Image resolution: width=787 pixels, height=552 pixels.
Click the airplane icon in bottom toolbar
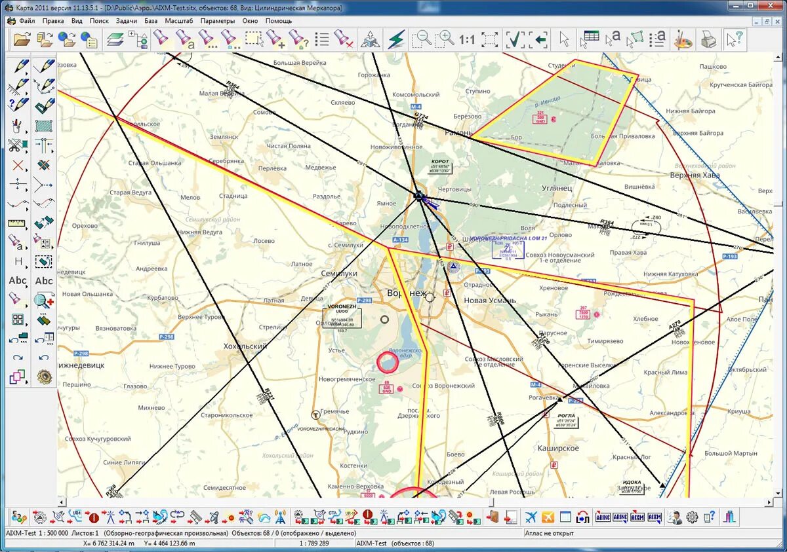click(531, 517)
